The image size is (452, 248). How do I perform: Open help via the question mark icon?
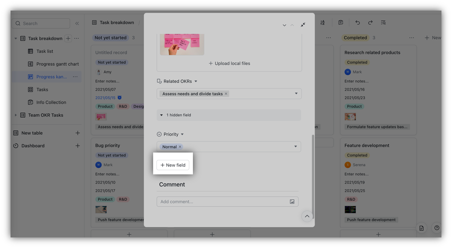(x=437, y=228)
